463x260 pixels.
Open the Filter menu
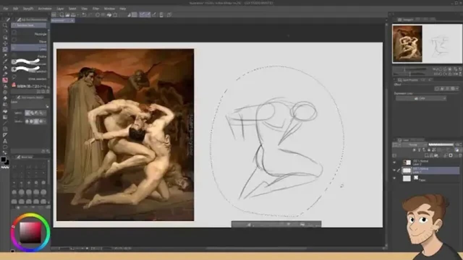point(96,8)
